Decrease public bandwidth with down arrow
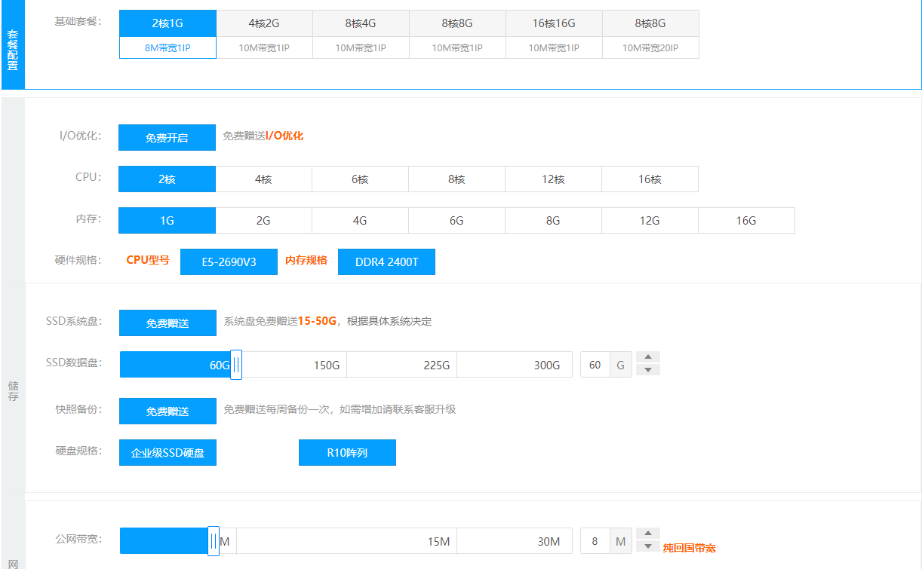Image resolution: width=922 pixels, height=569 pixels. point(648,546)
